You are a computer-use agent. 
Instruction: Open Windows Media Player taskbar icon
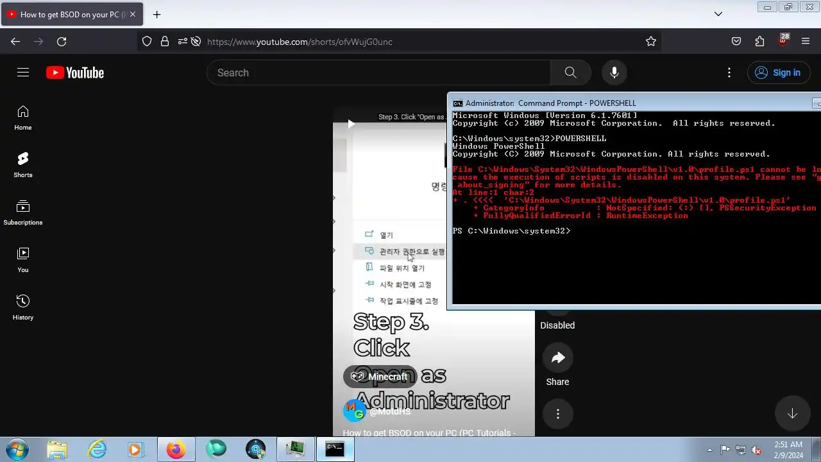pos(135,449)
